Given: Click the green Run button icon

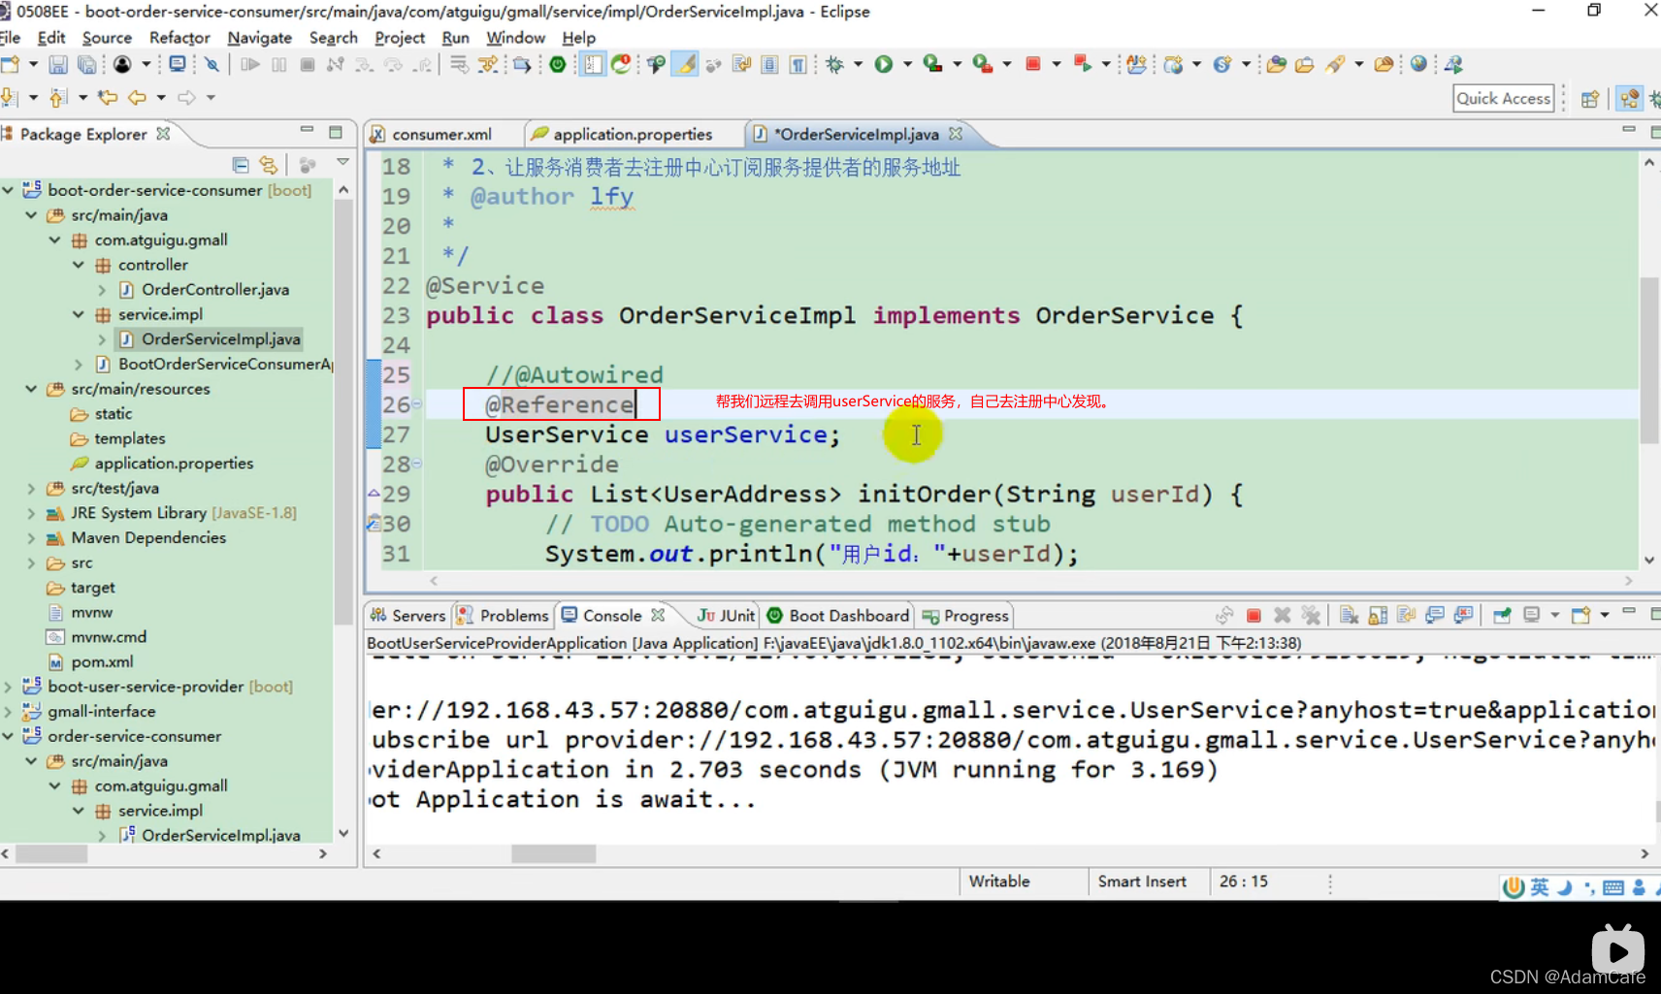Looking at the screenshot, I should [884, 65].
